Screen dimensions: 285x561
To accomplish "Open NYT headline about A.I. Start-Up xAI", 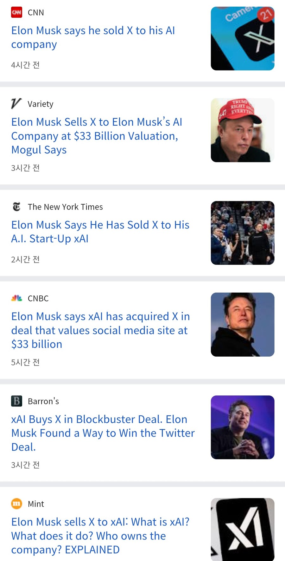I will point(100,232).
